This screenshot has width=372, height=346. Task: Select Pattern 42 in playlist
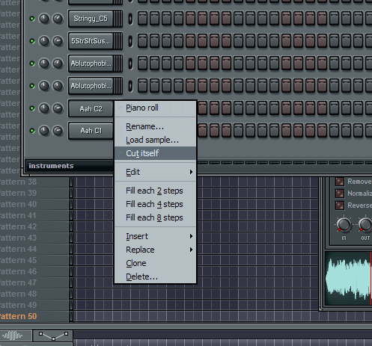pyautogui.click(x=18, y=226)
